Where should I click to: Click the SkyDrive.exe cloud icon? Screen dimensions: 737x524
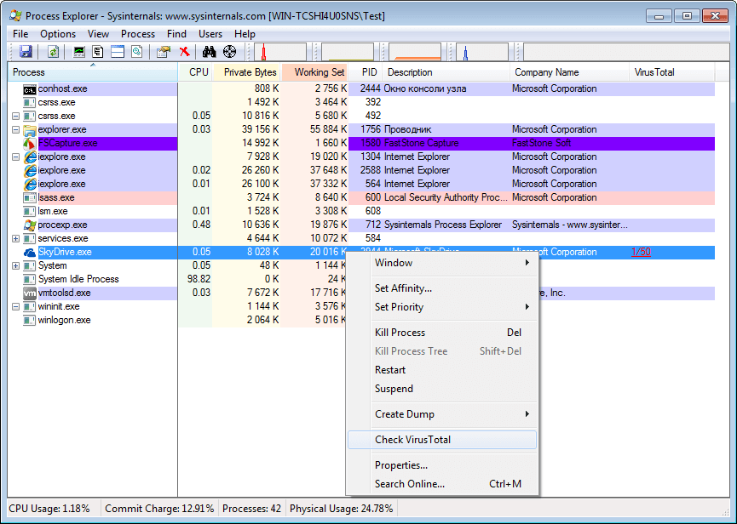pos(30,253)
